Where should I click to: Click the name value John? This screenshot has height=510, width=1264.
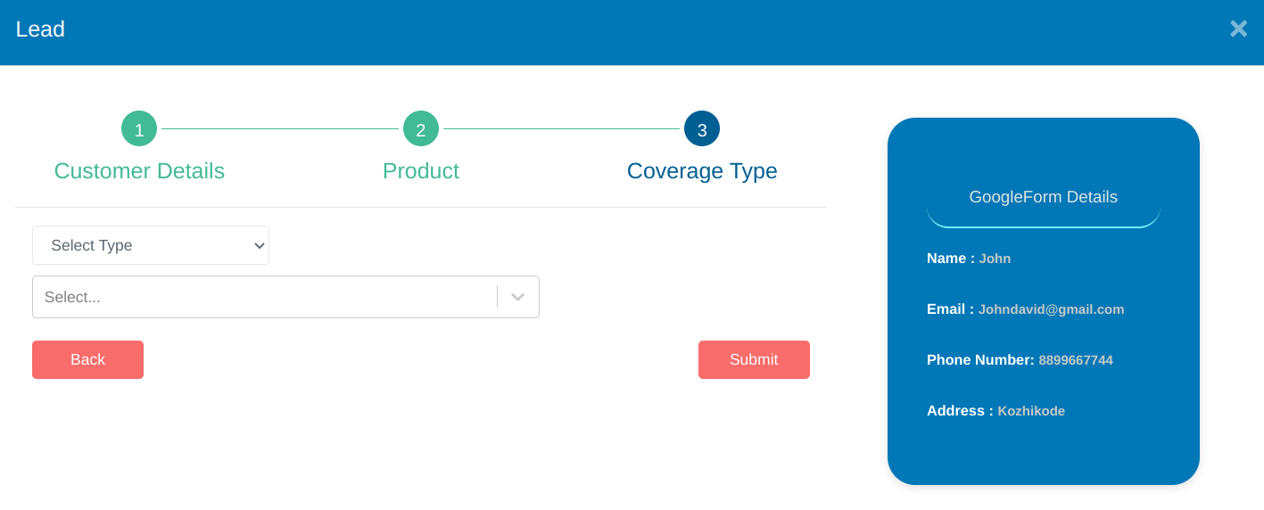click(x=995, y=259)
